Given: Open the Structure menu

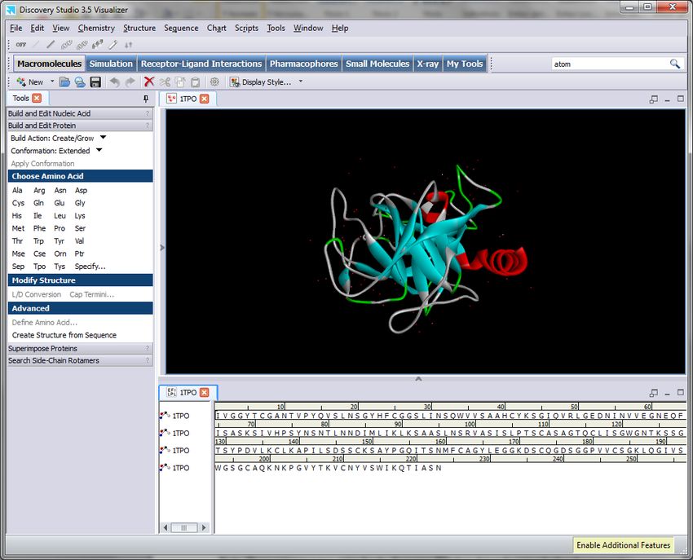Looking at the screenshot, I should click(139, 28).
